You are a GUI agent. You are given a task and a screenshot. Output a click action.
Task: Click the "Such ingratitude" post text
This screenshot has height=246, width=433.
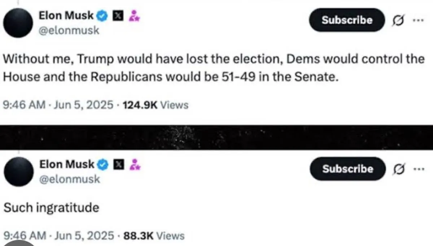51,208
